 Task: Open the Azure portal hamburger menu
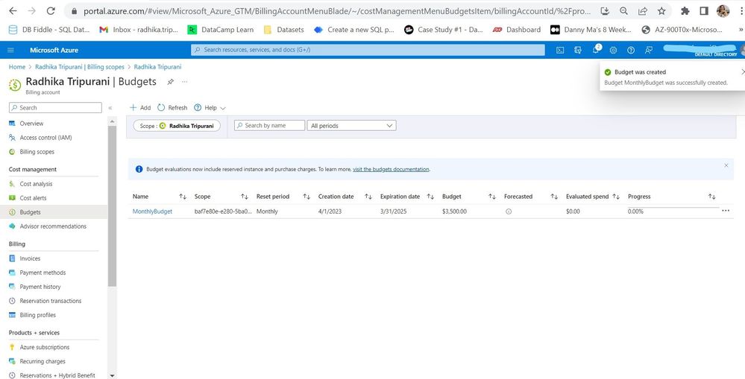(x=11, y=50)
